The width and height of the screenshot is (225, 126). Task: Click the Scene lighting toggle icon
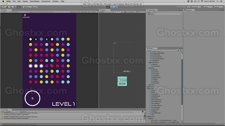[119, 12]
